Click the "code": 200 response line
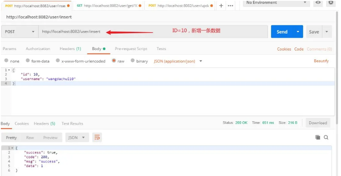341x176 pixels. tap(37, 157)
